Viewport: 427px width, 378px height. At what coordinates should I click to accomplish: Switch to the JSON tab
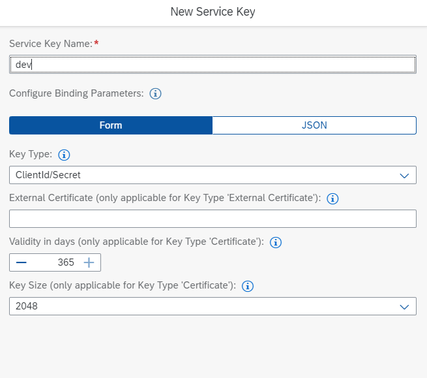(x=314, y=125)
